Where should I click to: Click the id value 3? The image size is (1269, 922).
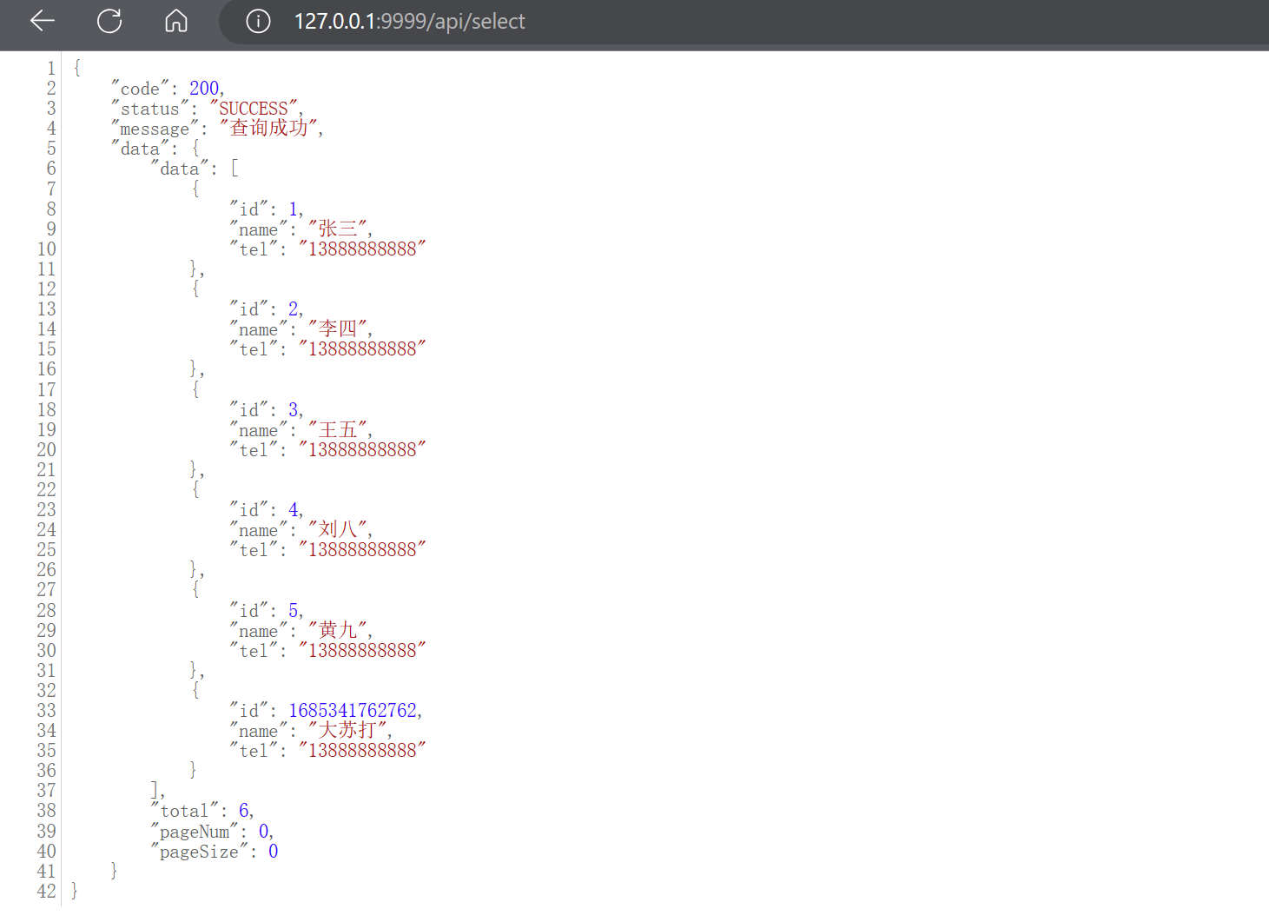click(294, 410)
